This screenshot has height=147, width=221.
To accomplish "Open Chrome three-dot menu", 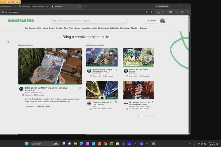I will click(188, 12).
